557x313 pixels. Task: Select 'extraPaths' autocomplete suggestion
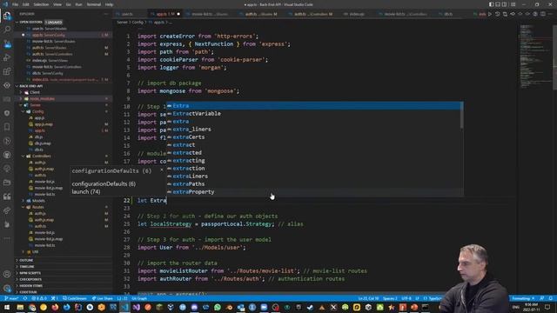tap(313, 183)
